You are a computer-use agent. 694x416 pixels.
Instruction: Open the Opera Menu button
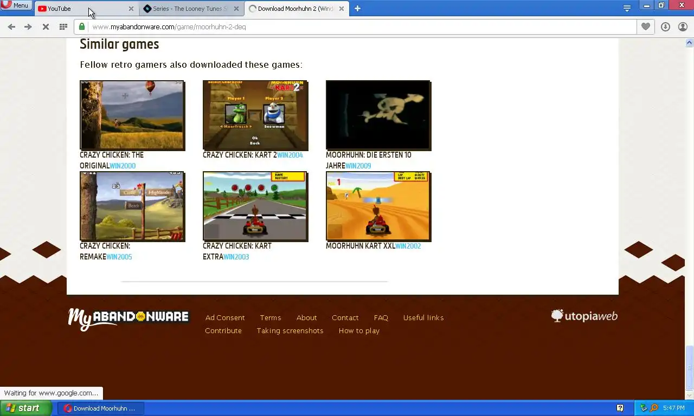click(x=16, y=5)
